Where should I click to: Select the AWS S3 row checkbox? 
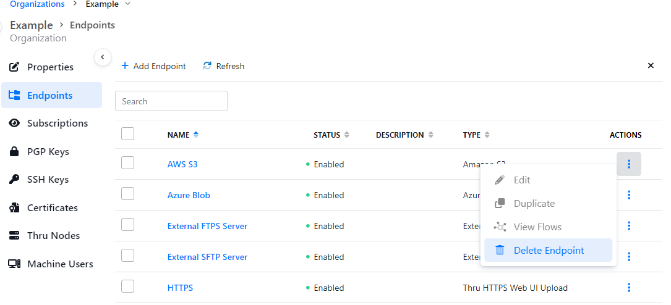pyautogui.click(x=128, y=163)
